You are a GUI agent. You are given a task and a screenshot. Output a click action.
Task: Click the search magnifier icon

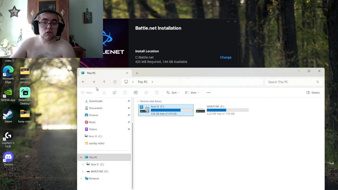(318, 82)
